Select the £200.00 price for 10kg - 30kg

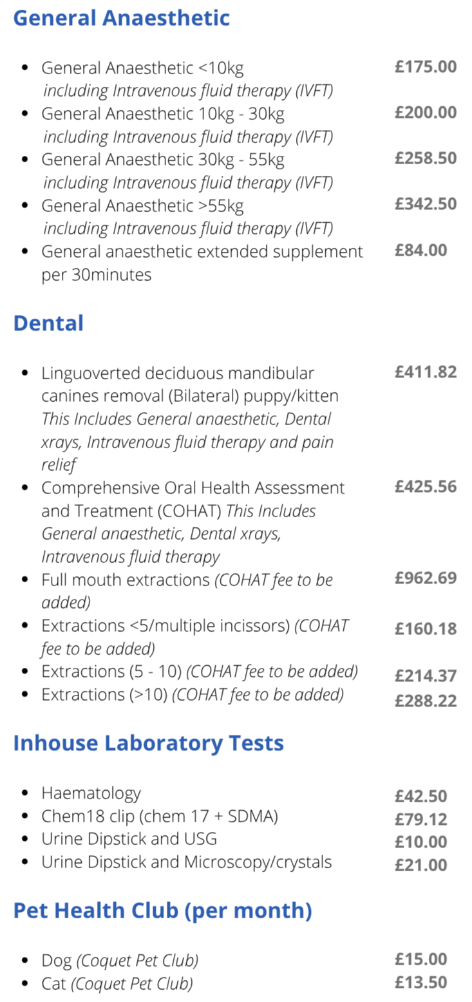[x=426, y=113]
